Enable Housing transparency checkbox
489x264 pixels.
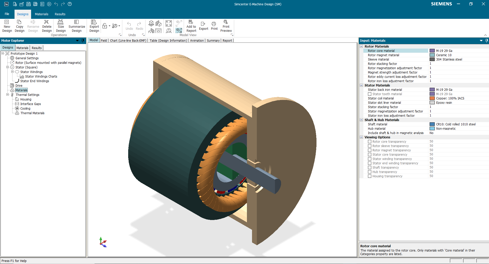click(369, 176)
